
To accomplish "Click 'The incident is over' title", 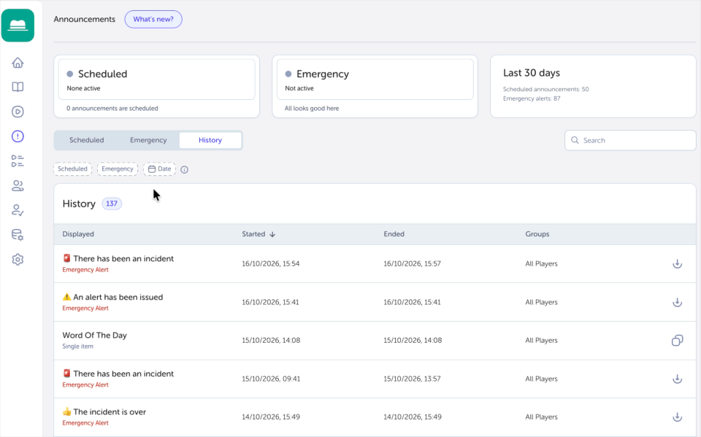I will pos(110,412).
